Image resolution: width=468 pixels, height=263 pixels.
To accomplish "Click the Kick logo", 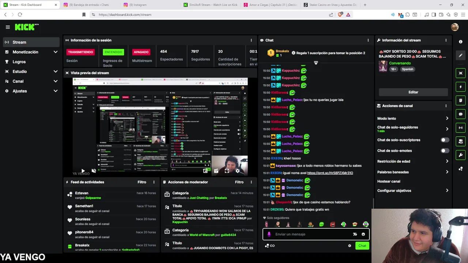I will click(26, 27).
